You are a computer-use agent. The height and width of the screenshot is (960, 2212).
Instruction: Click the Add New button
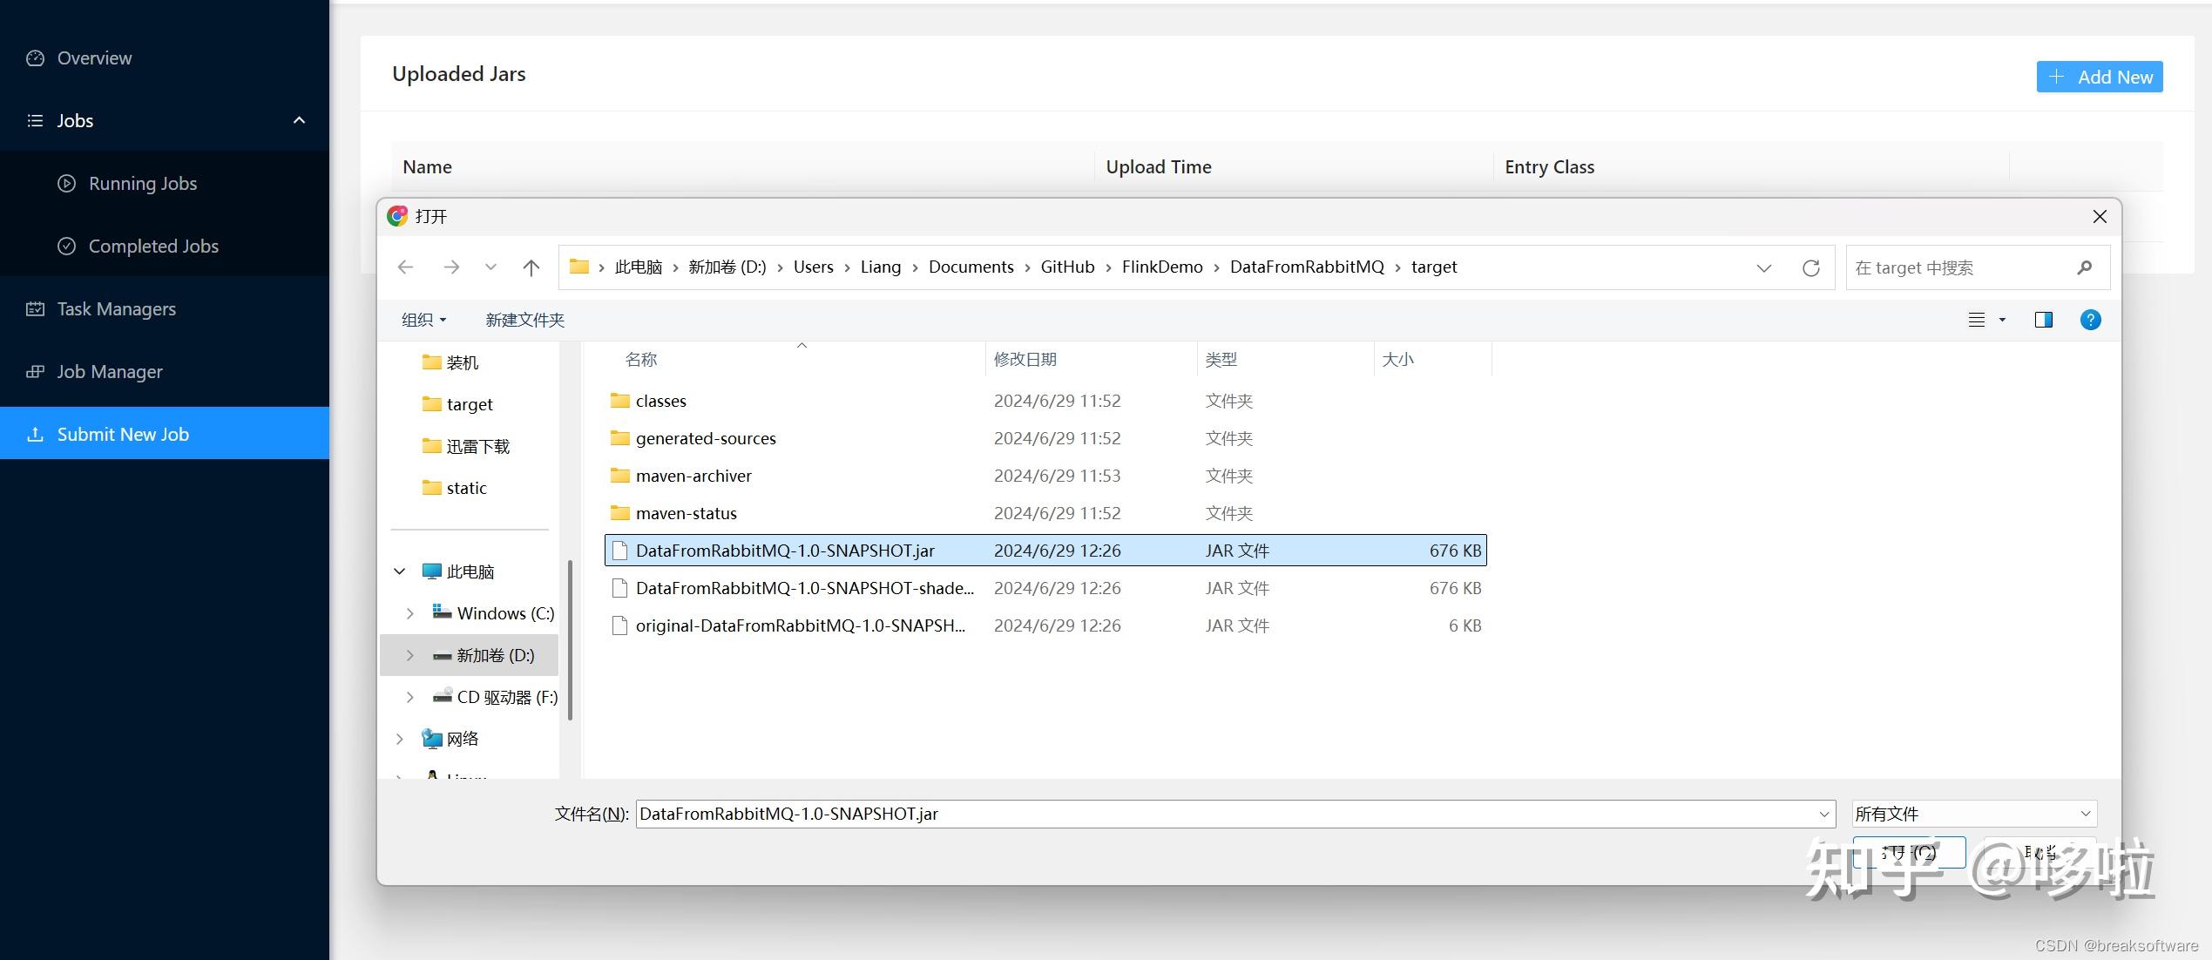(2099, 77)
